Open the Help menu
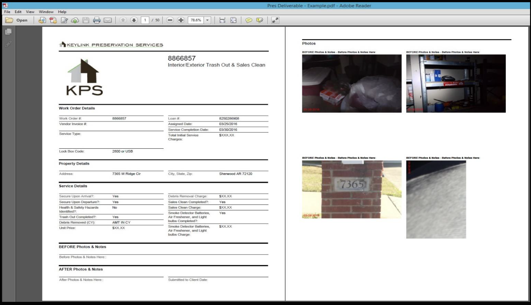 pyautogui.click(x=62, y=12)
